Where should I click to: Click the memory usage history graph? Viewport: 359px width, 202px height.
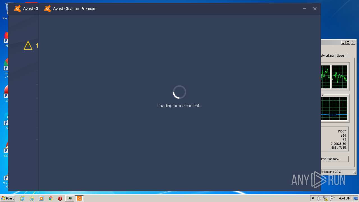(x=334, y=109)
